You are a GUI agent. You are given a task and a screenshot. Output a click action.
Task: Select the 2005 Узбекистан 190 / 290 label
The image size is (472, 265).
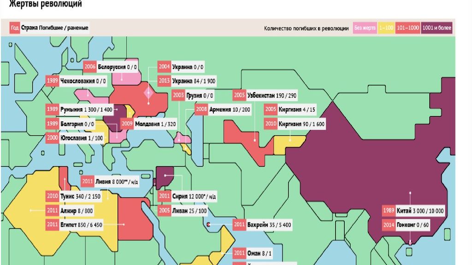(265, 95)
